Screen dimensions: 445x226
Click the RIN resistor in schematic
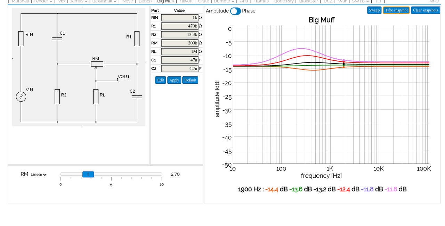click(21, 39)
